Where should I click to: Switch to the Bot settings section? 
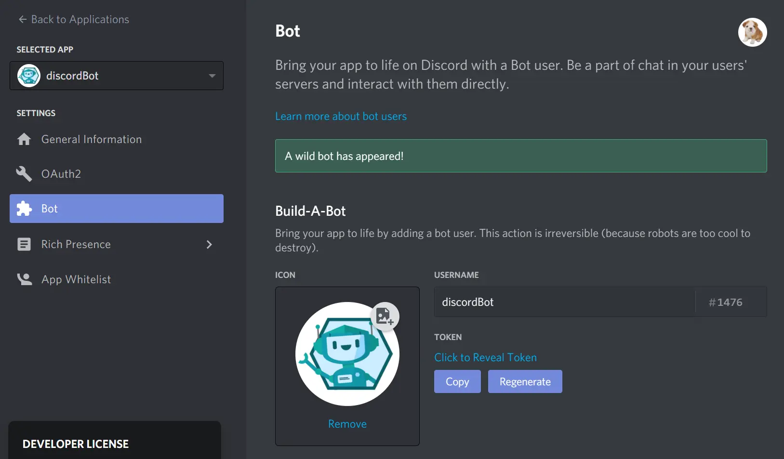50,209
